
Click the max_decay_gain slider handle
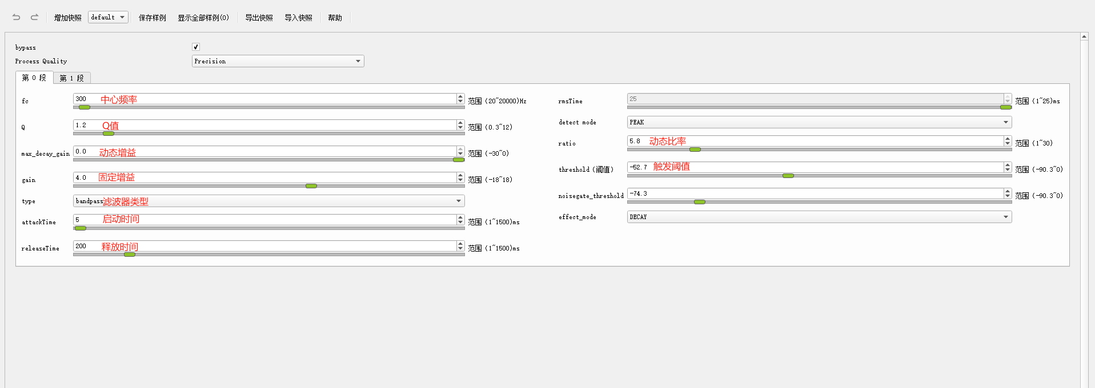pyautogui.click(x=459, y=160)
